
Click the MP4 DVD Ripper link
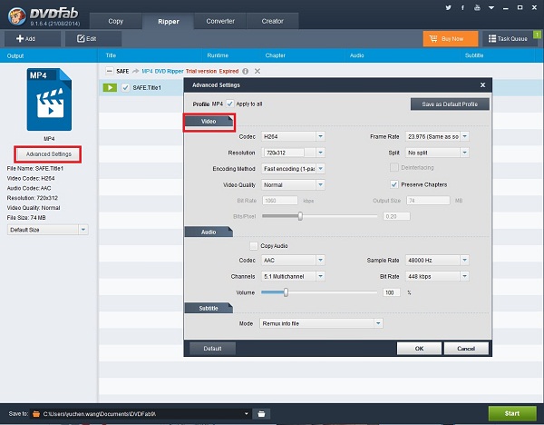tap(162, 71)
